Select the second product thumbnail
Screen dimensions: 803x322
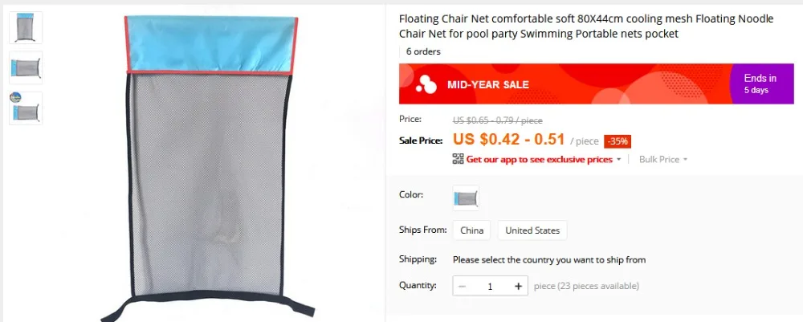(x=26, y=67)
